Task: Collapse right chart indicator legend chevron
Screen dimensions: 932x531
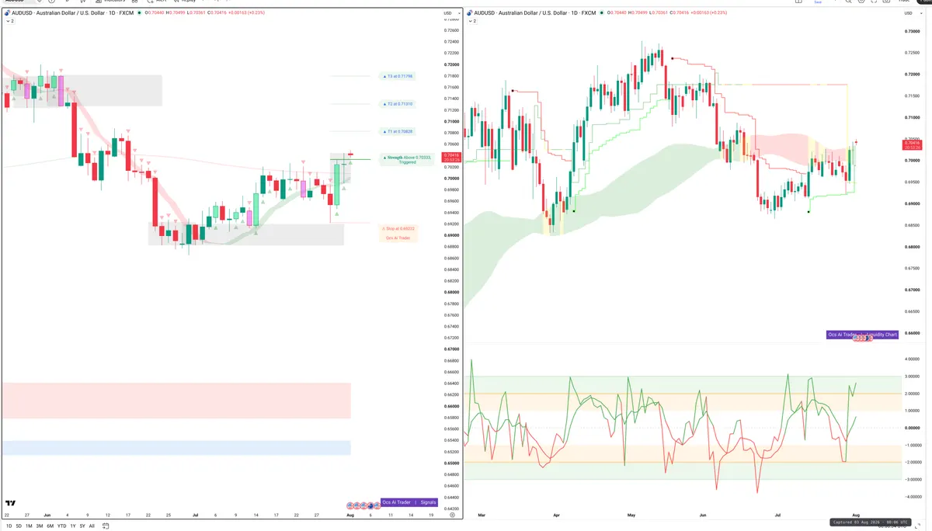Action: (471, 21)
